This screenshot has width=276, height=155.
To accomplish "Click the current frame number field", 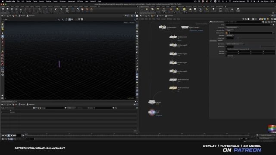I will (x=19, y=135).
